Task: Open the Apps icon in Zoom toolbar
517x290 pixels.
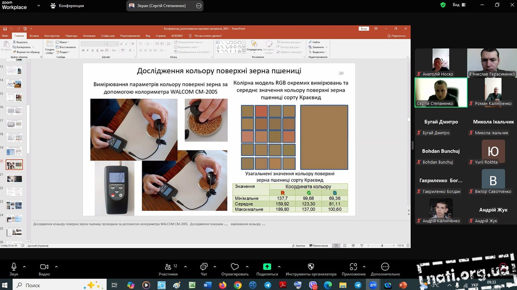Action: pyautogui.click(x=353, y=269)
